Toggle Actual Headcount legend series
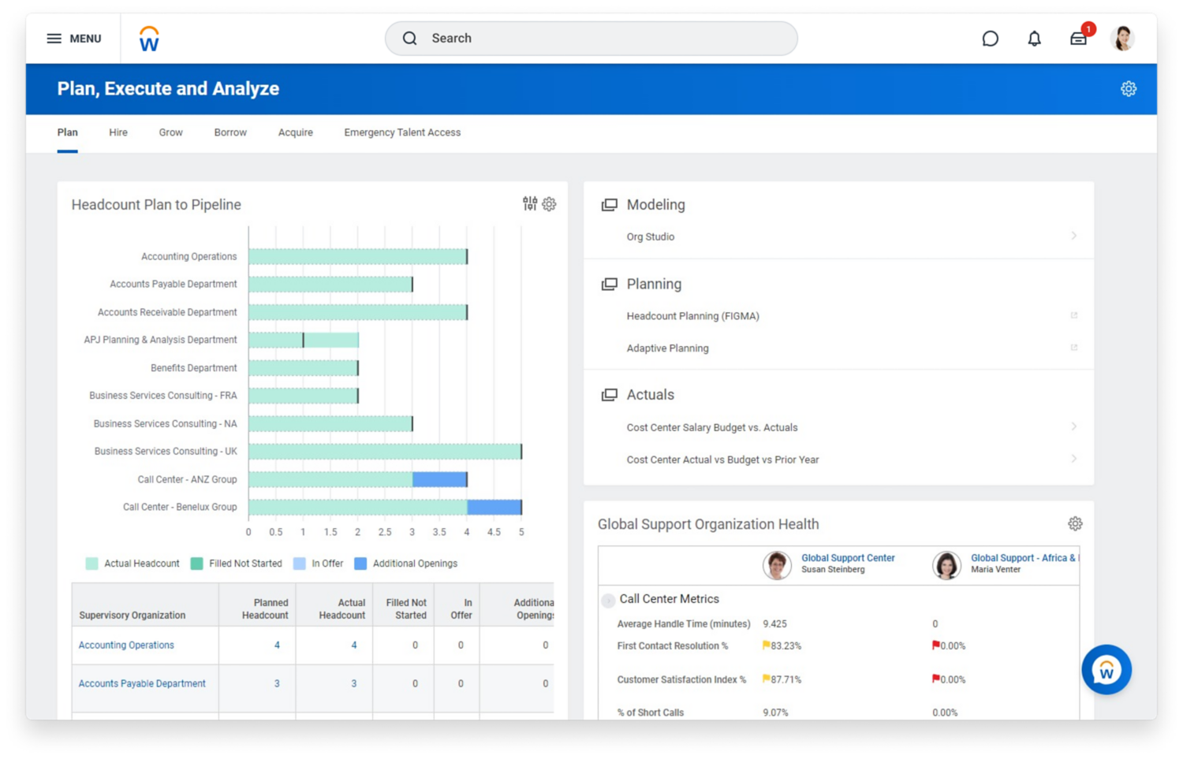The height and width of the screenshot is (759, 1183). coord(92,564)
